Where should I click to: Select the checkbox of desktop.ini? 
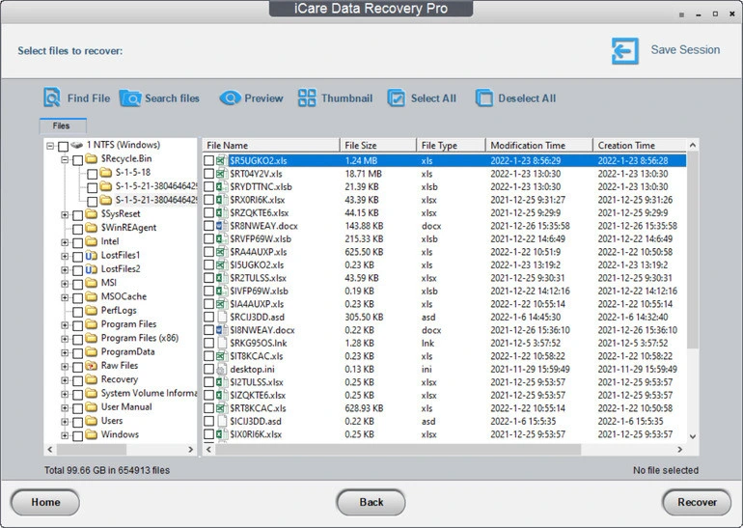[209, 370]
